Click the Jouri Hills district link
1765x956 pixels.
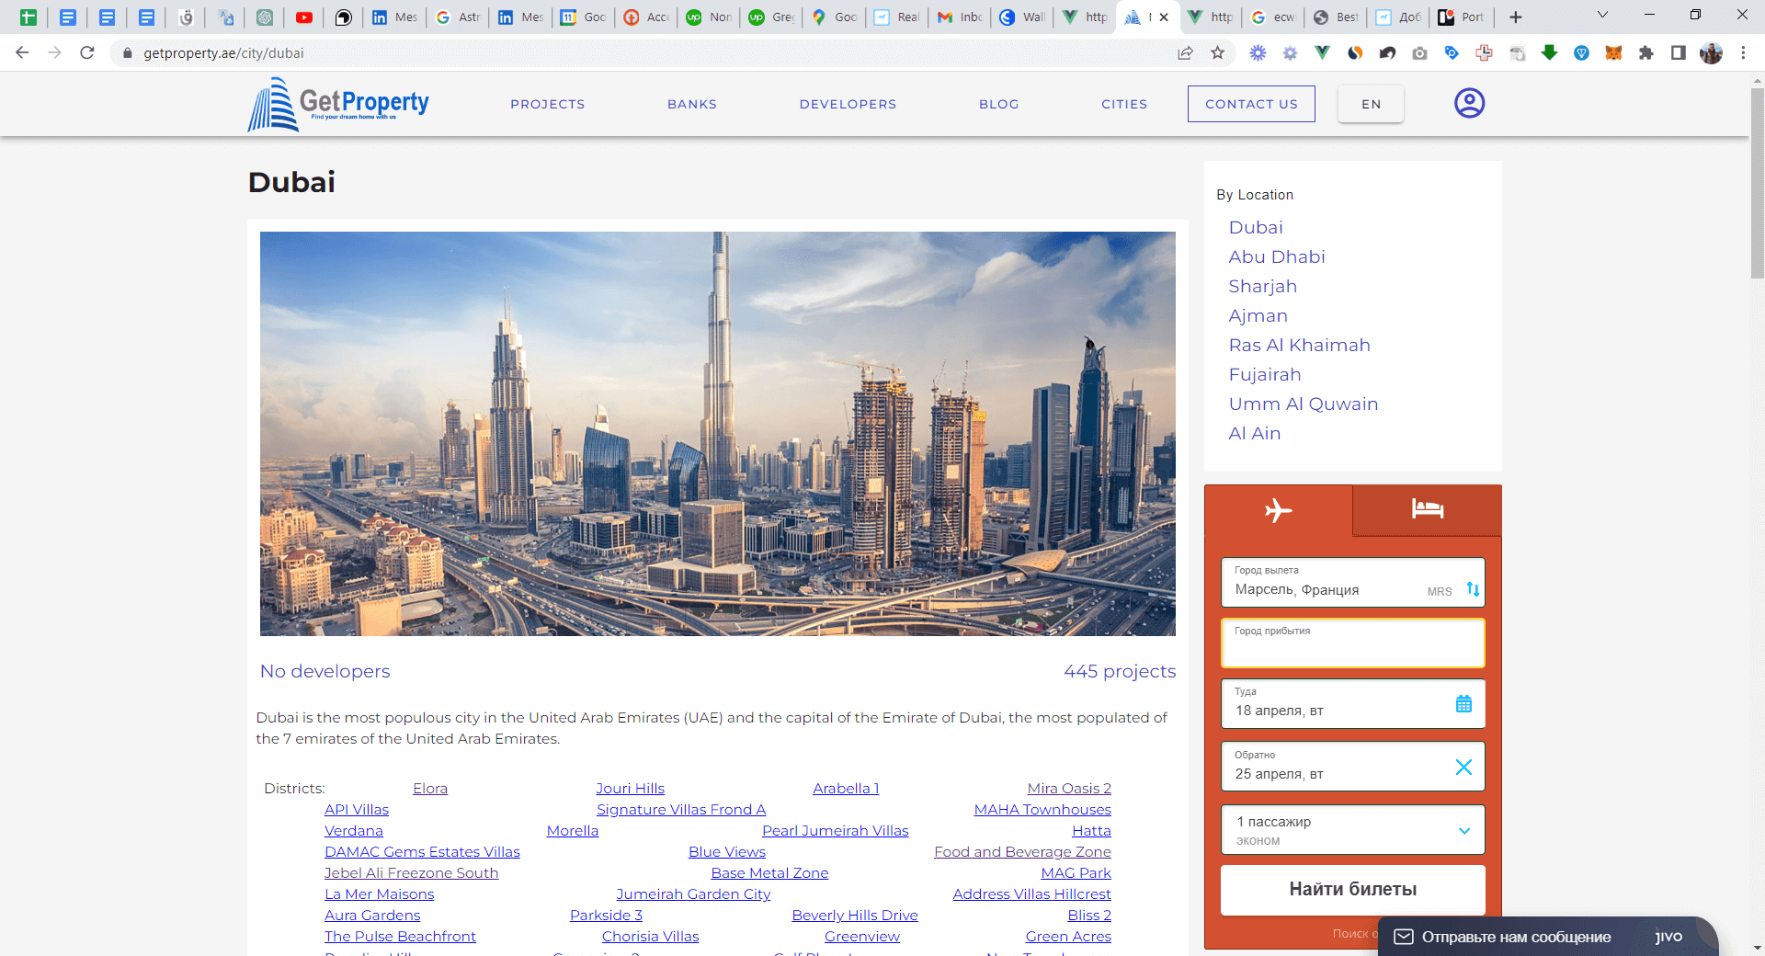point(630,788)
